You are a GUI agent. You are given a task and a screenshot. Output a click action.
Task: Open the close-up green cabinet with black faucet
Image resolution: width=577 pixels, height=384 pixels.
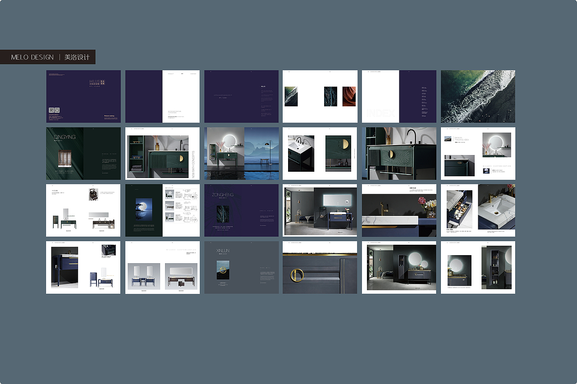(x=399, y=153)
